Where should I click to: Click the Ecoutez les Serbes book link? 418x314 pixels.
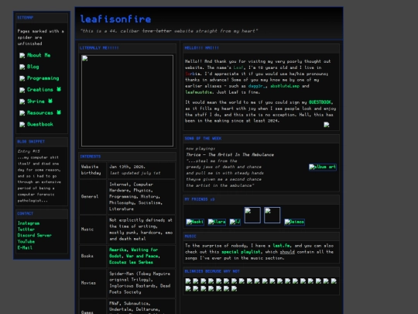pos(131,262)
